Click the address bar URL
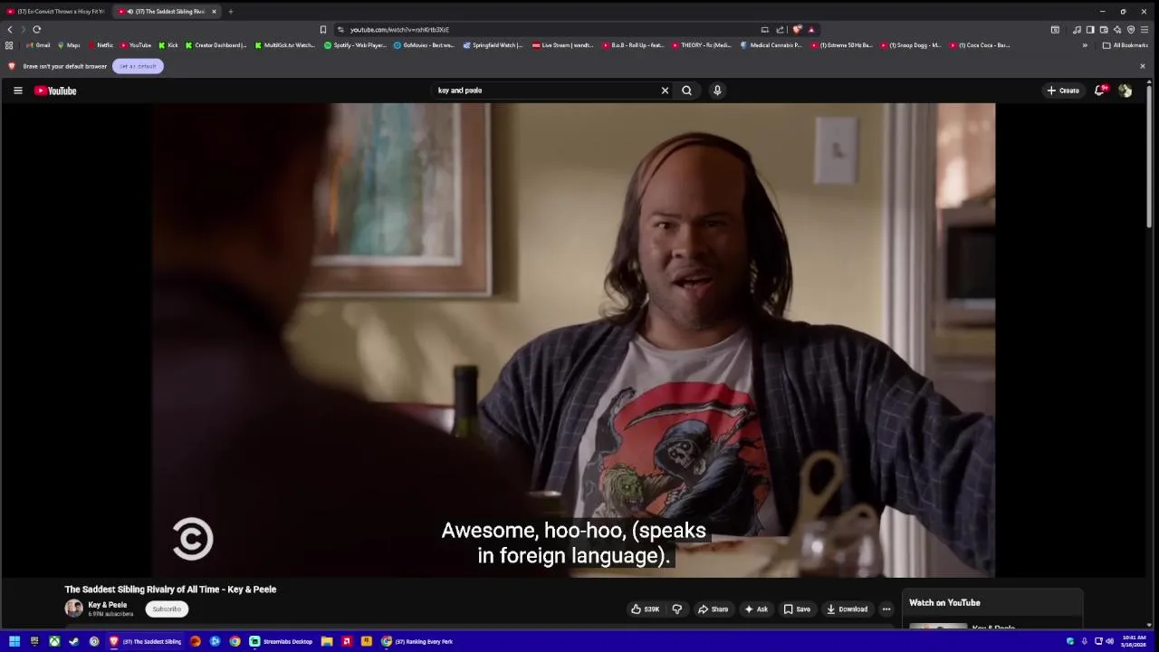Viewport: 1159px width, 652px height. (399, 30)
